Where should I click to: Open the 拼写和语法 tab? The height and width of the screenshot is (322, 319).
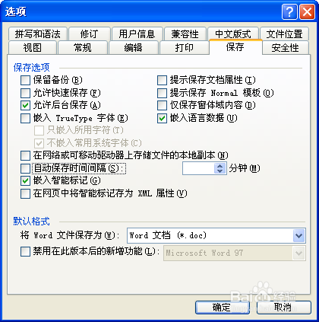[x=38, y=33]
